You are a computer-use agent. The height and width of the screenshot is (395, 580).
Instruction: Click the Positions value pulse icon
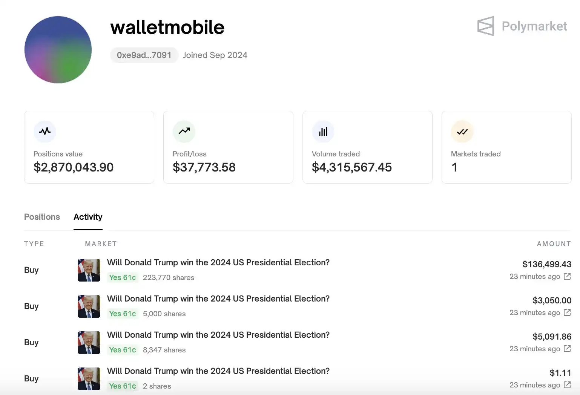point(45,131)
